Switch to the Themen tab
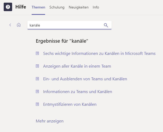Screen dimensions: 163x132 point(38,7)
